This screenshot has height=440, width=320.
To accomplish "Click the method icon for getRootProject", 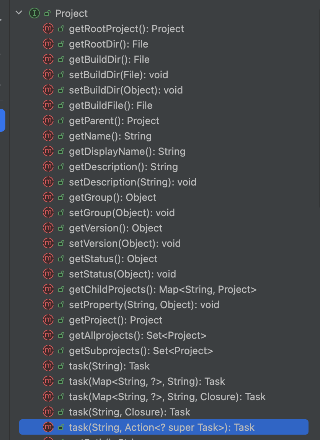I will point(48,28).
